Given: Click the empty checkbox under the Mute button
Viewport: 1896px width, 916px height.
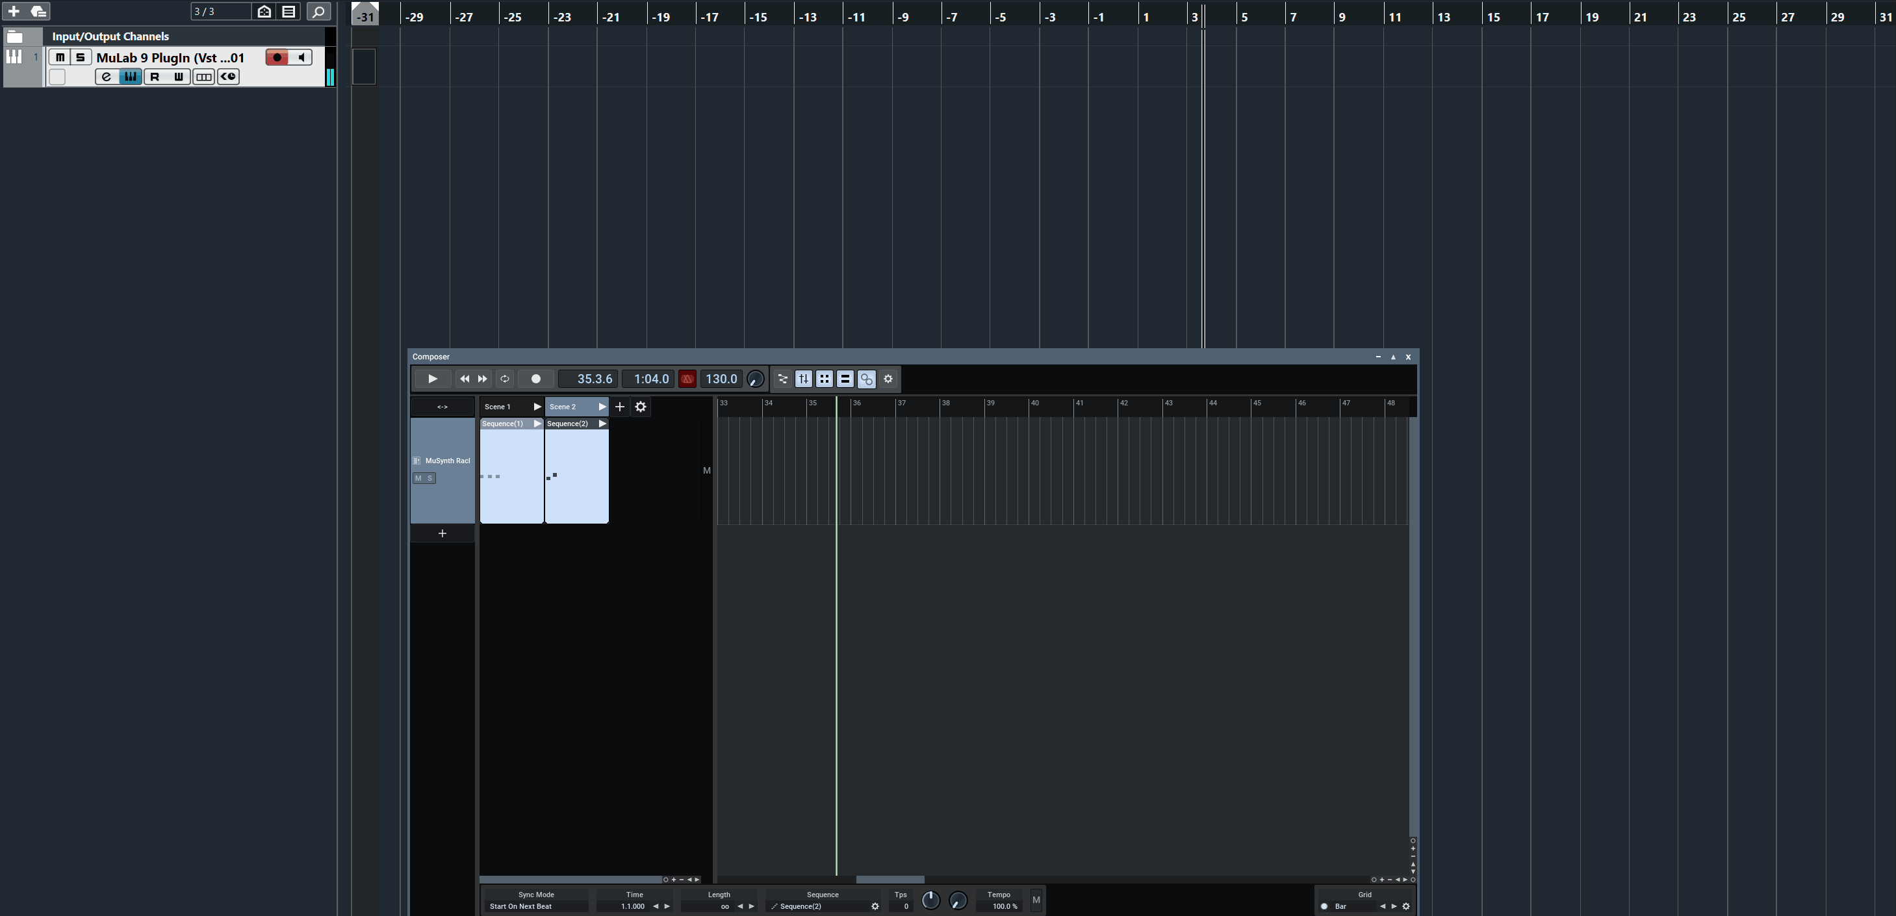Looking at the screenshot, I should tap(57, 77).
